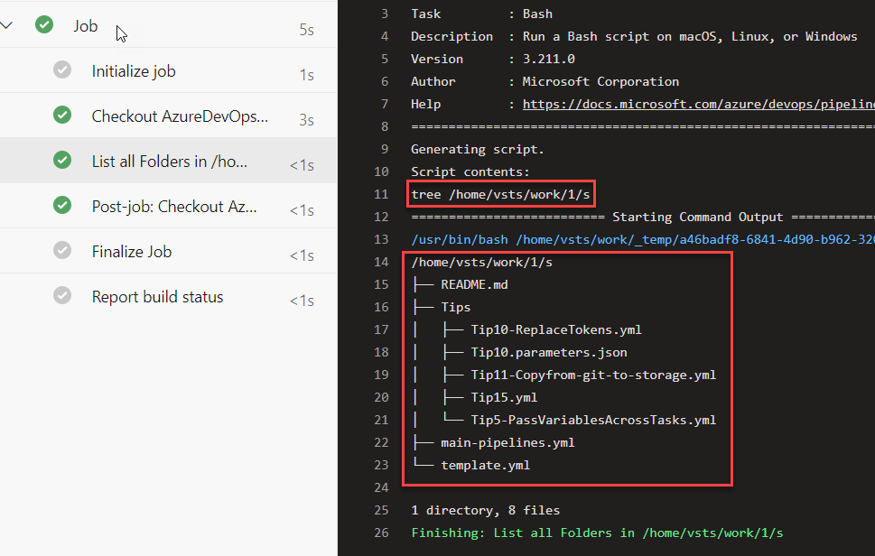Image resolution: width=875 pixels, height=556 pixels.
Task: Click the mouse cursor's green Job status badge
Action: click(x=43, y=25)
